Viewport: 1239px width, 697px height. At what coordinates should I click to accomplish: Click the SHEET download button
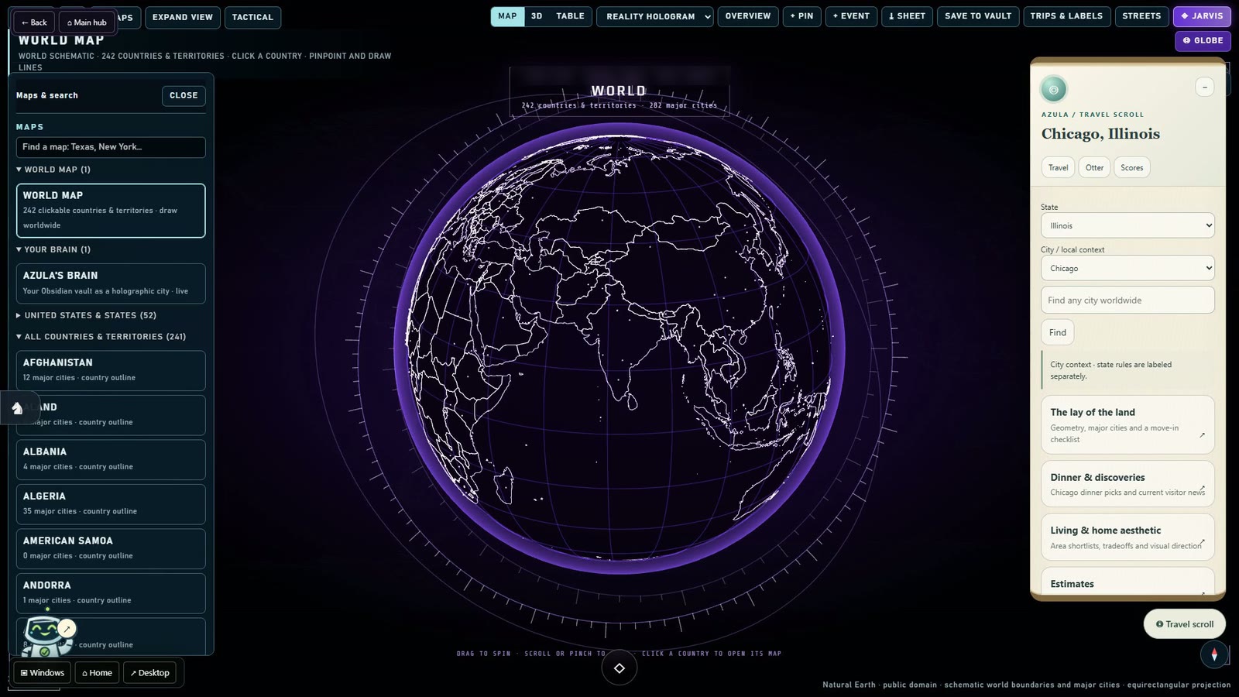pyautogui.click(x=907, y=16)
